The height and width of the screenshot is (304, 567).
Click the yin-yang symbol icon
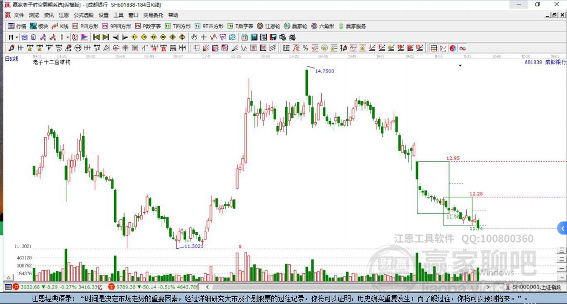[453, 48]
